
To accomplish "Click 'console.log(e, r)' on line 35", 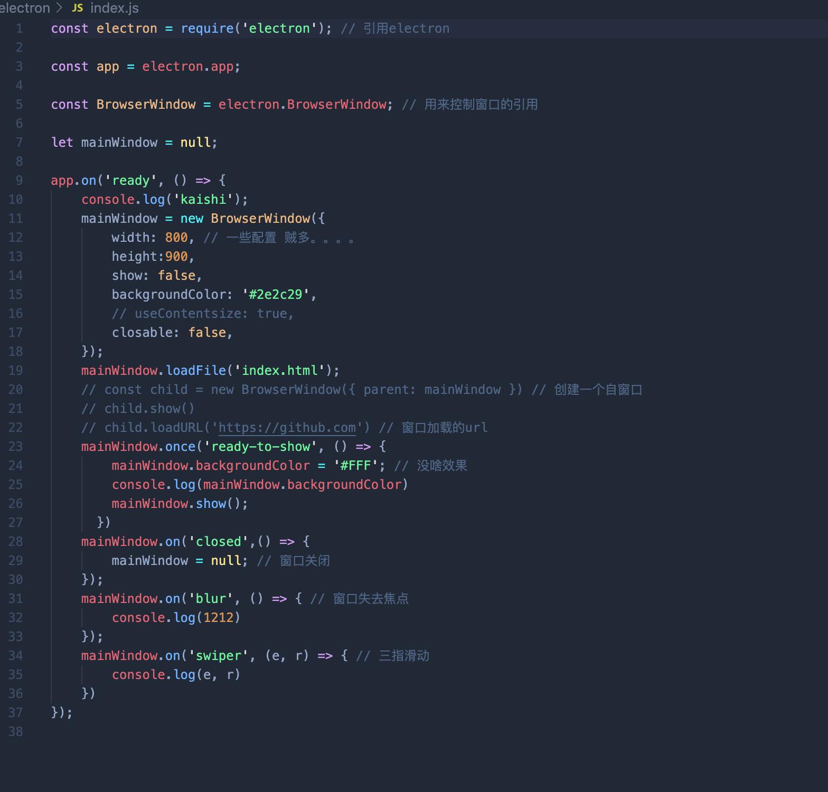I will 176,675.
